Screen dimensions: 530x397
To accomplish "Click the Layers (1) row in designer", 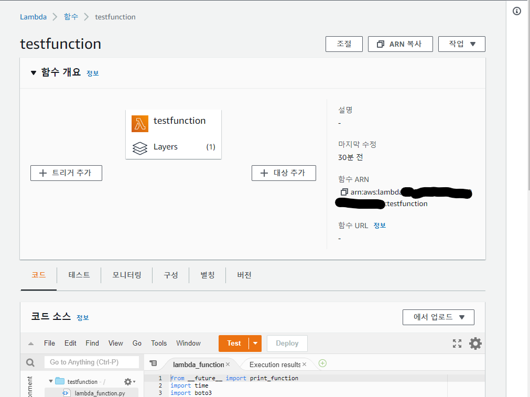I will tap(174, 147).
